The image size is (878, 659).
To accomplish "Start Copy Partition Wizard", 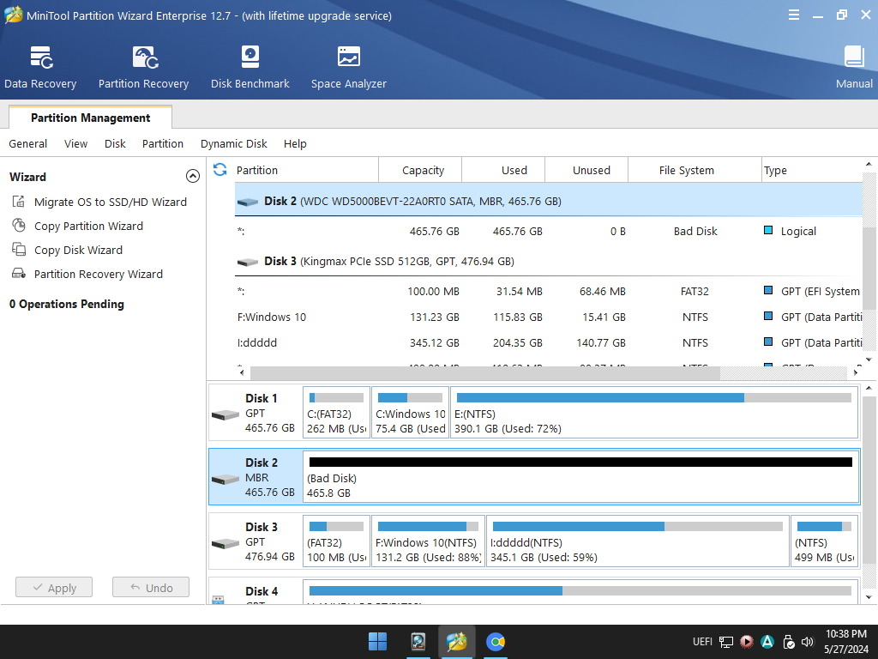I will click(88, 226).
